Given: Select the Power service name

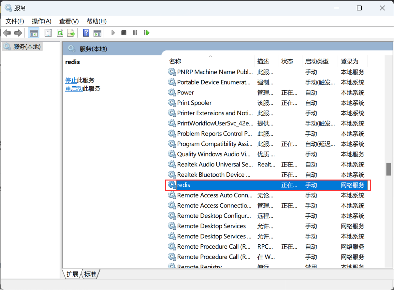Looking at the screenshot, I should pyautogui.click(x=185, y=93).
